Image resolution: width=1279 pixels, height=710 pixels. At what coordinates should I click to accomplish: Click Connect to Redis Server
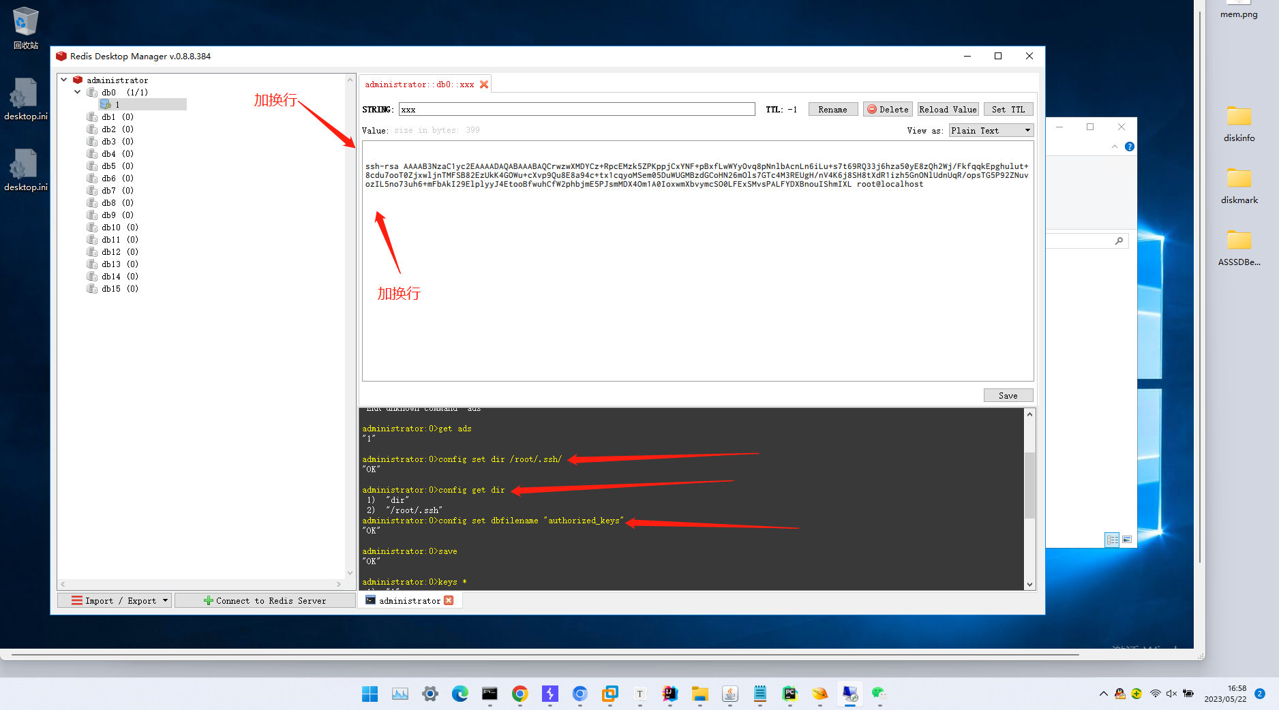pyautogui.click(x=265, y=600)
